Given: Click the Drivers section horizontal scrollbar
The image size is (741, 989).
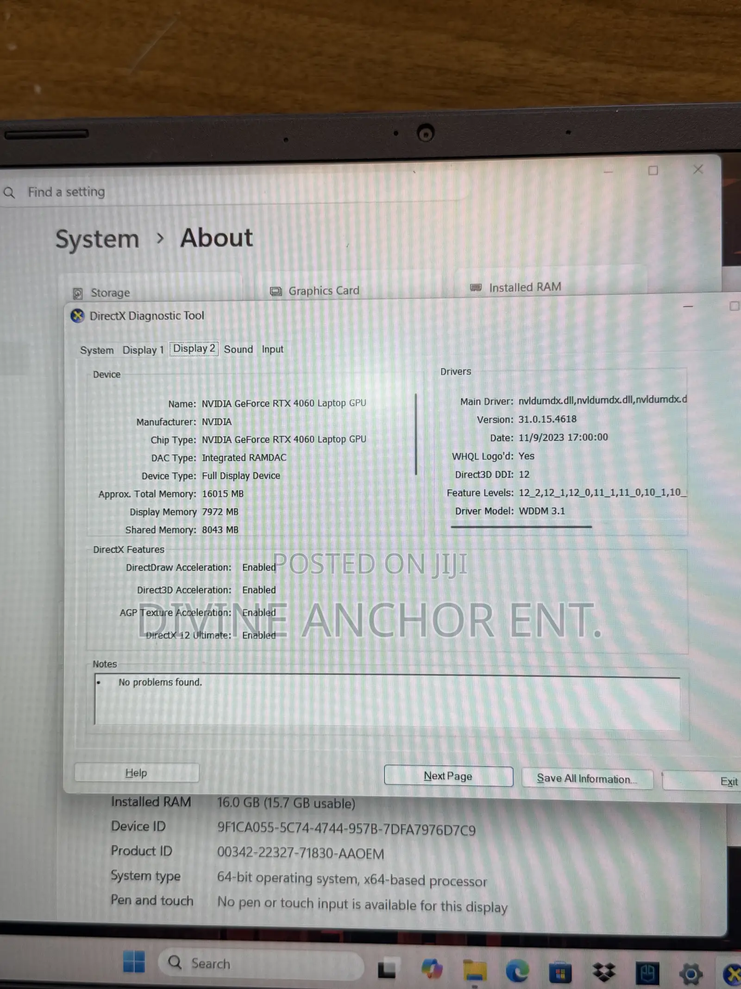Looking at the screenshot, I should click(521, 526).
